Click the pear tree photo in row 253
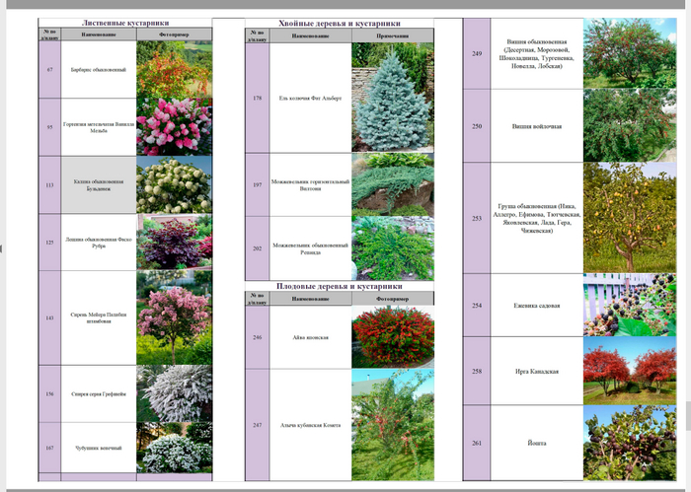The height and width of the screenshot is (492, 691). (x=630, y=218)
